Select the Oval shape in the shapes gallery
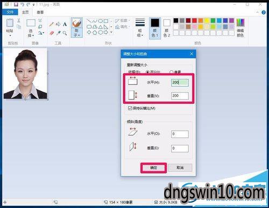The width and height of the screenshot is (269, 208). point(101,21)
